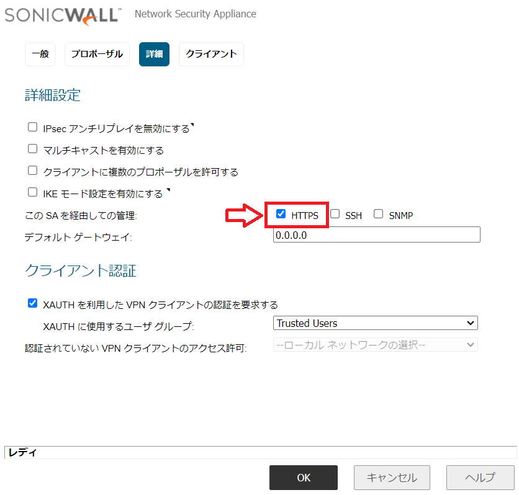Open ローカル ネットワークの選択 dropdown

[376, 345]
